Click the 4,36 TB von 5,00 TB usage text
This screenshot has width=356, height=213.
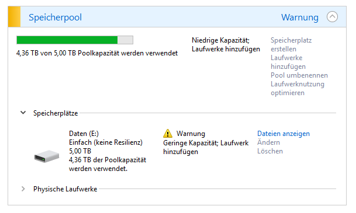click(x=97, y=53)
